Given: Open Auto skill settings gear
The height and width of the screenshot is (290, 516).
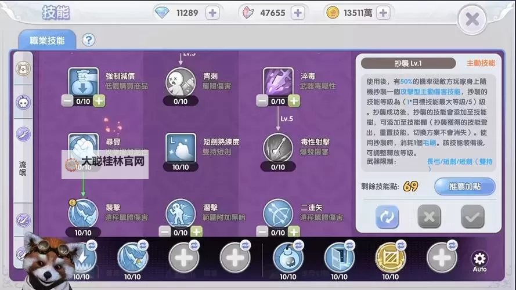Looking at the screenshot, I should (479, 262).
